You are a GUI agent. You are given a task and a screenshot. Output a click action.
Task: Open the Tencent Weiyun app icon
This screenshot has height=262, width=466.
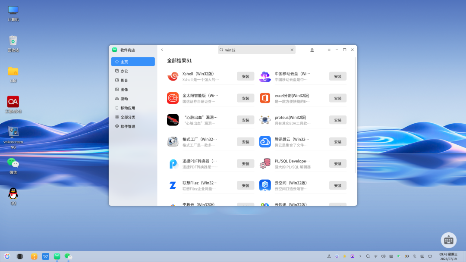(x=265, y=142)
